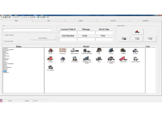The width and height of the screenshot is (162, 117).
Task: Select FREIGHTLINER in the Make list
Action: click(x=6, y=56)
